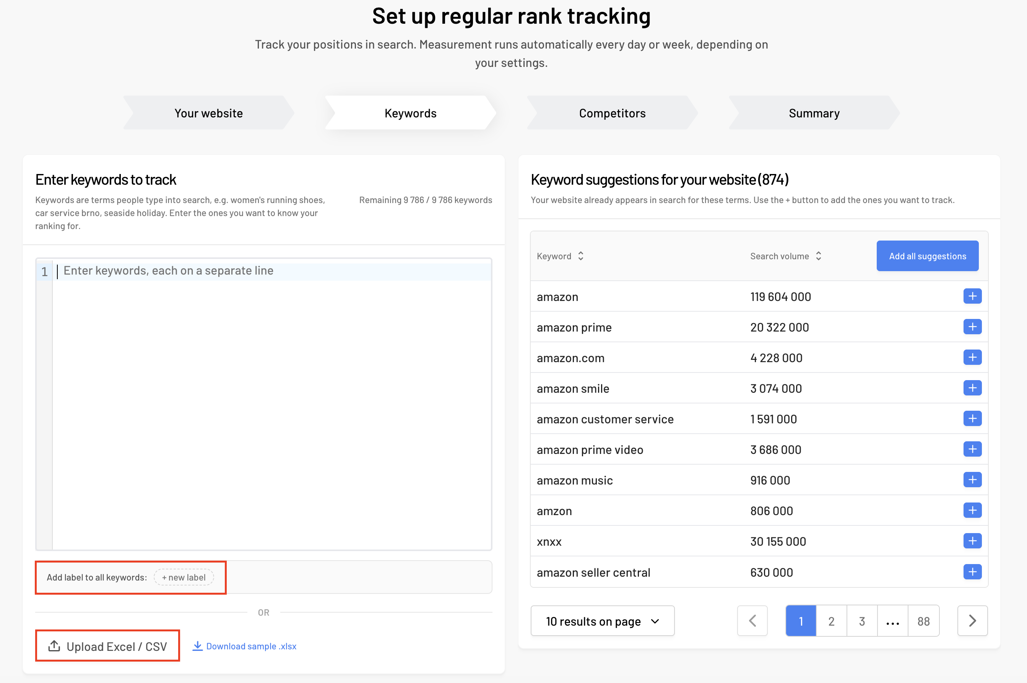Go back to Your website step

tap(209, 113)
